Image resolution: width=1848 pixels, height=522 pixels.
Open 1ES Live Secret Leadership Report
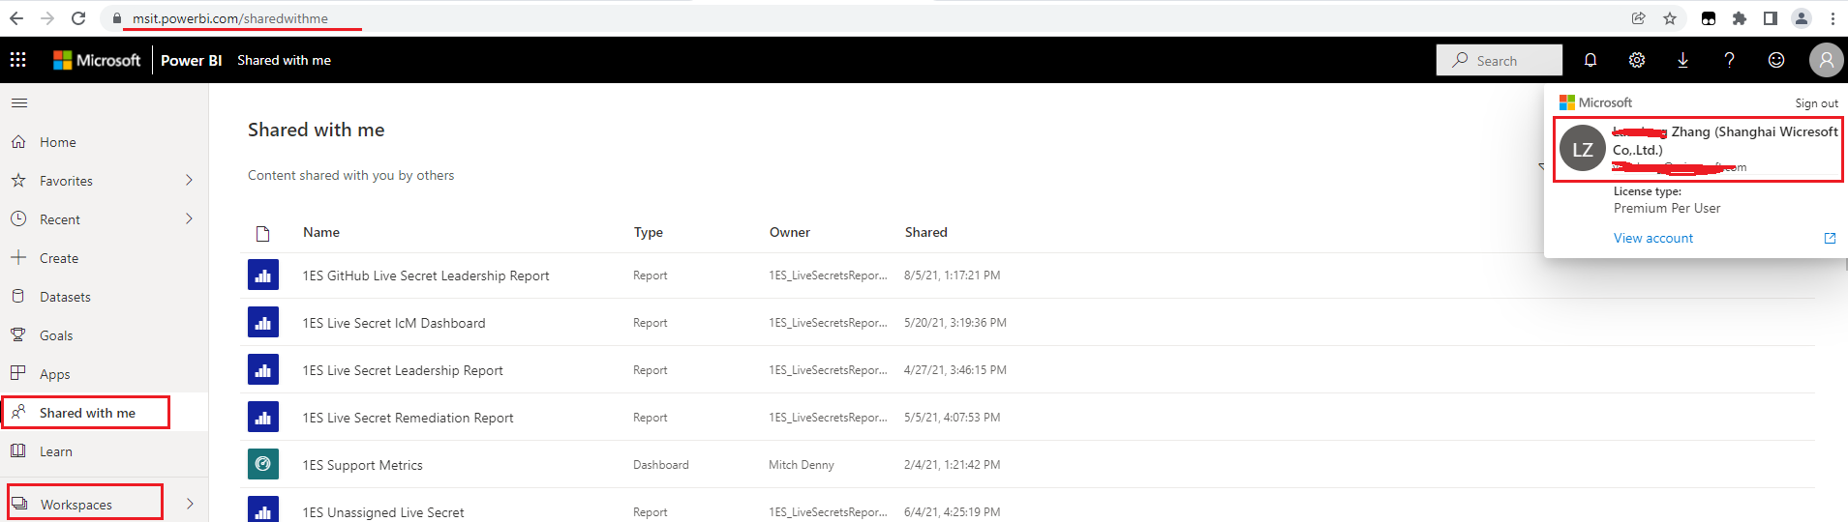pyautogui.click(x=403, y=370)
